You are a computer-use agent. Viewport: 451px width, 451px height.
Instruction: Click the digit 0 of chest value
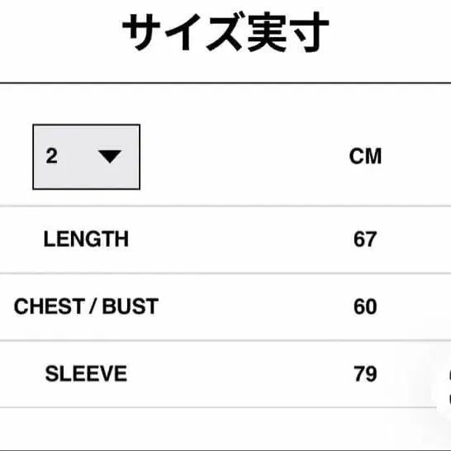coord(371,306)
